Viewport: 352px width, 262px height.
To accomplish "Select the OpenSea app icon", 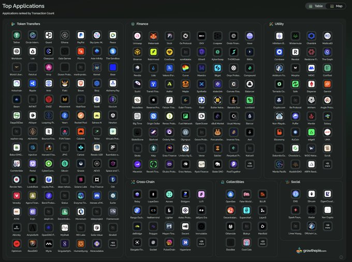I will click(x=230, y=194).
